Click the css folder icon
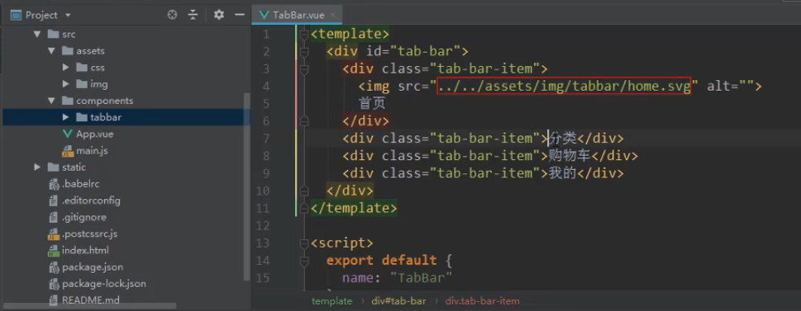 tap(82, 68)
